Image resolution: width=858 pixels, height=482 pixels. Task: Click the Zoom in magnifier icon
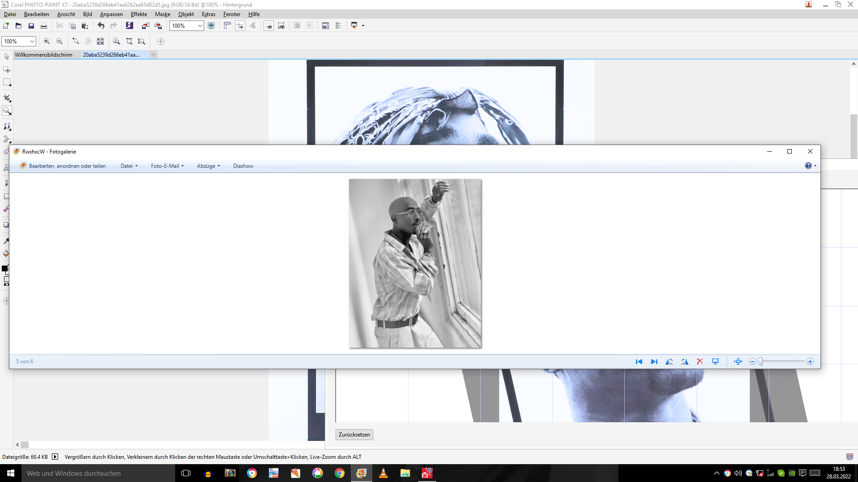pyautogui.click(x=47, y=42)
